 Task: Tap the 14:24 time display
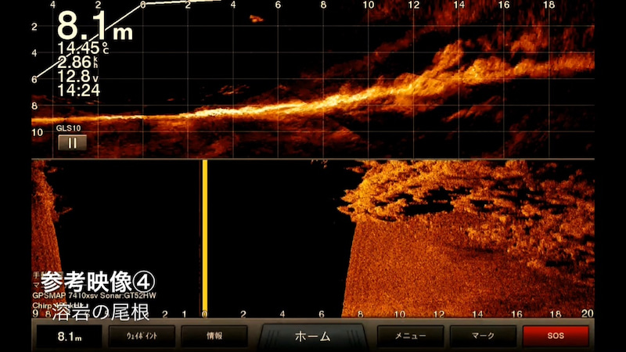[x=78, y=90]
